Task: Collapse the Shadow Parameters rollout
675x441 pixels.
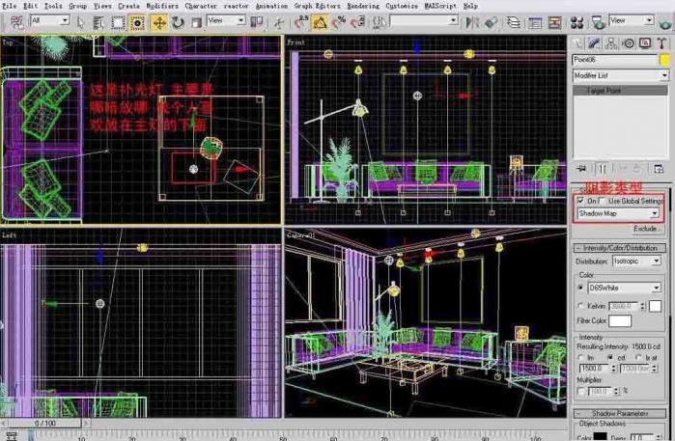Action: click(620, 413)
